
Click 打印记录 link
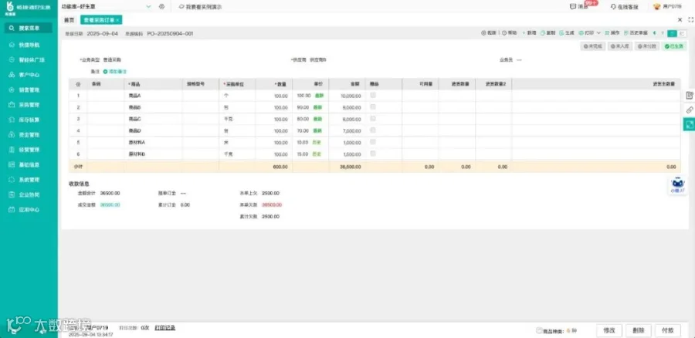click(x=165, y=328)
